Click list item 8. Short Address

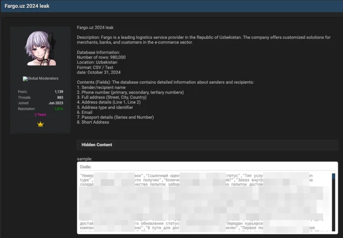tap(93, 122)
